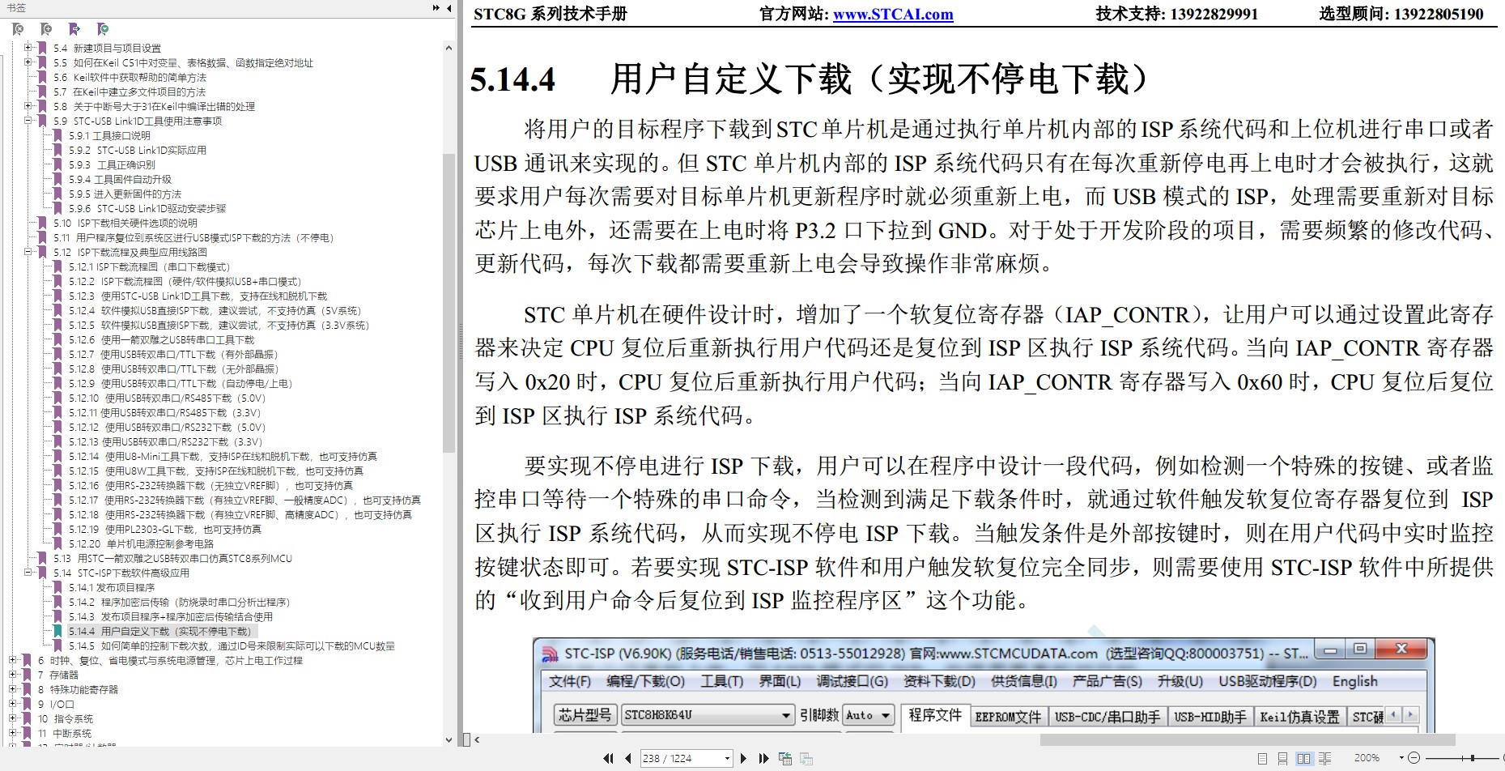Open bookmark 5.13 用STC一箭双雕之USB转双串口仿真
Screen dimensions: 1505x771
click(x=172, y=558)
